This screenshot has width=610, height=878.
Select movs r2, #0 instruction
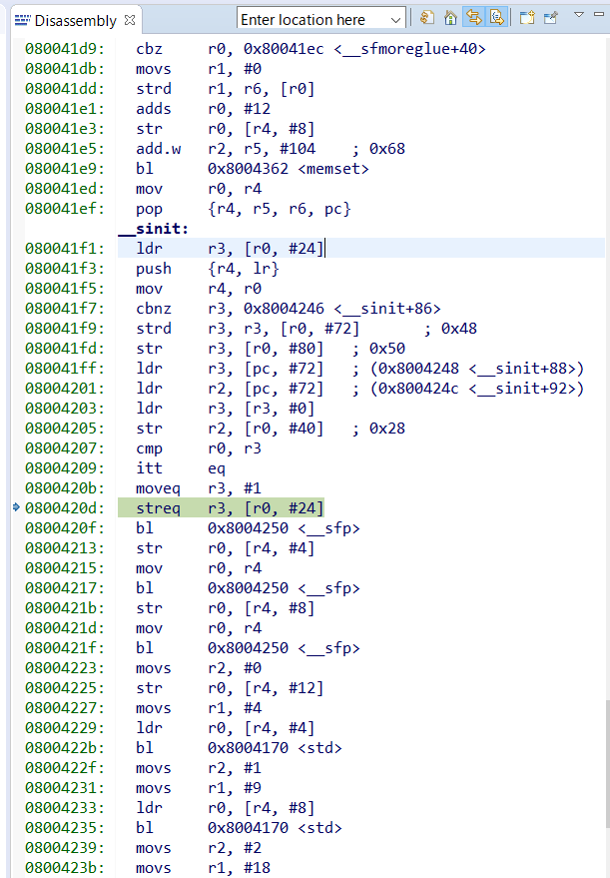click(x=199, y=668)
